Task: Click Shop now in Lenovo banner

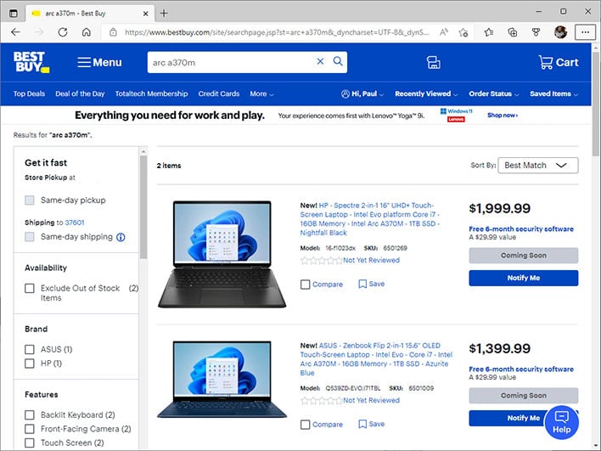Action: pyautogui.click(x=503, y=116)
